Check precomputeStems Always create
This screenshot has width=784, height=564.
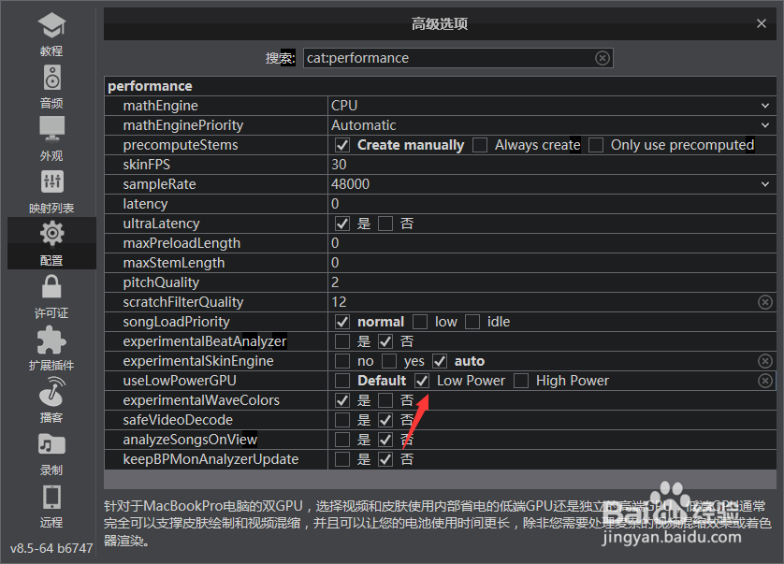[x=480, y=145]
